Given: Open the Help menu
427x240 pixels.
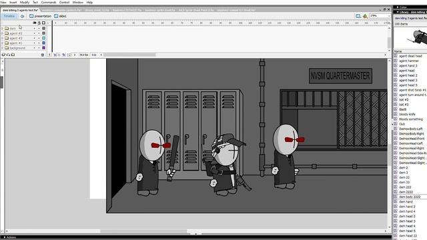Looking at the screenshot, I should (89, 2).
